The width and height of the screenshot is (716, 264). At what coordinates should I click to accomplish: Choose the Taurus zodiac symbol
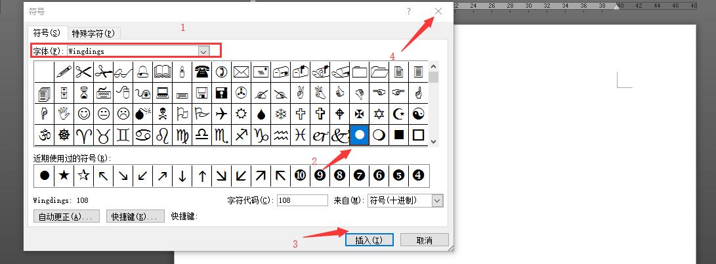tap(104, 135)
